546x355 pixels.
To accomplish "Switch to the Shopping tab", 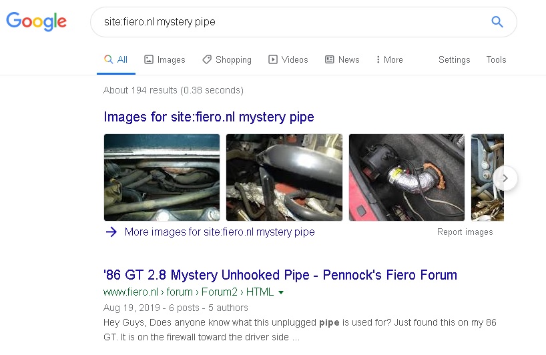I will click(x=227, y=59).
